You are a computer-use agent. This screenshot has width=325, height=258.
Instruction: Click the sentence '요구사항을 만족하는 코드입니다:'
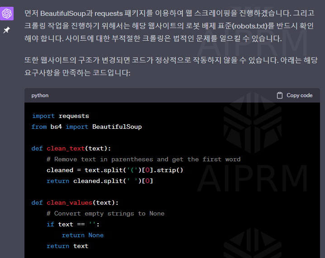point(77,73)
